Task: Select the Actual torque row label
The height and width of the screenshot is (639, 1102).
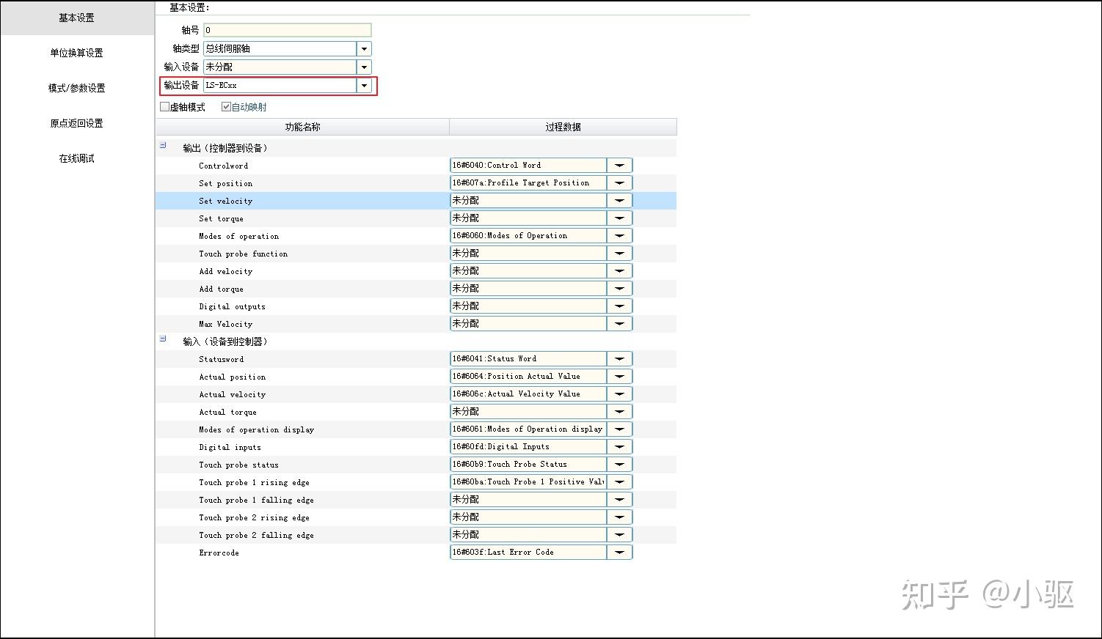Action: [x=227, y=412]
